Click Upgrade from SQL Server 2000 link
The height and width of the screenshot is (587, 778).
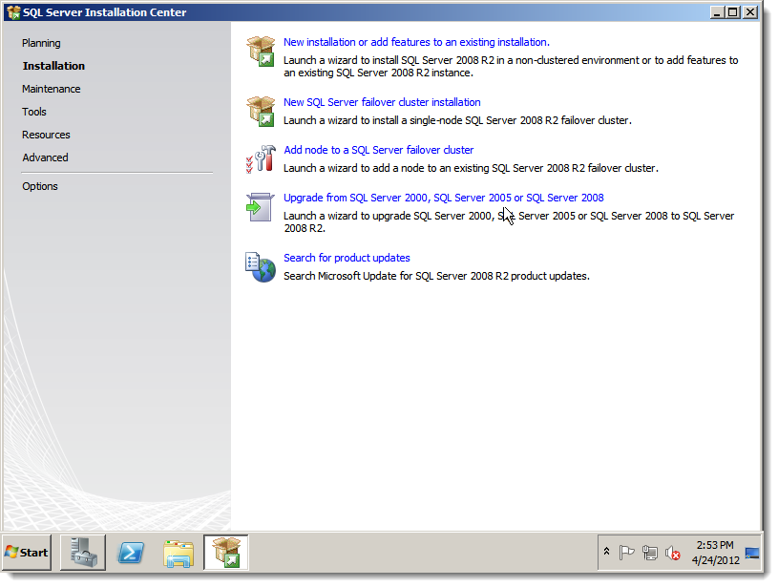444,198
